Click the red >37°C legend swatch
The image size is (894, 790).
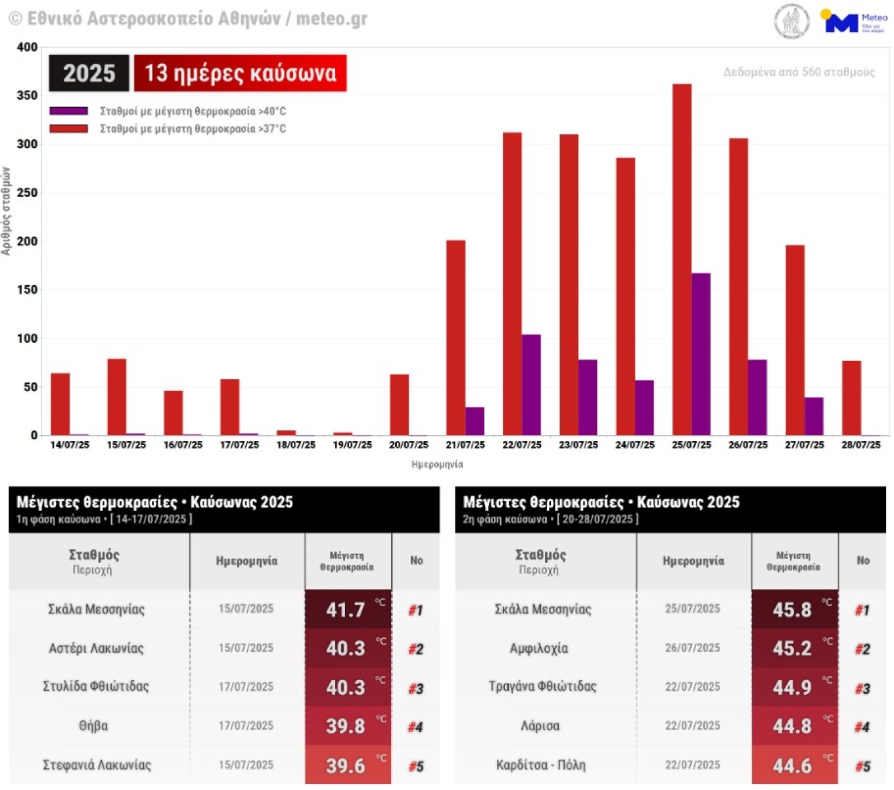tap(69, 129)
